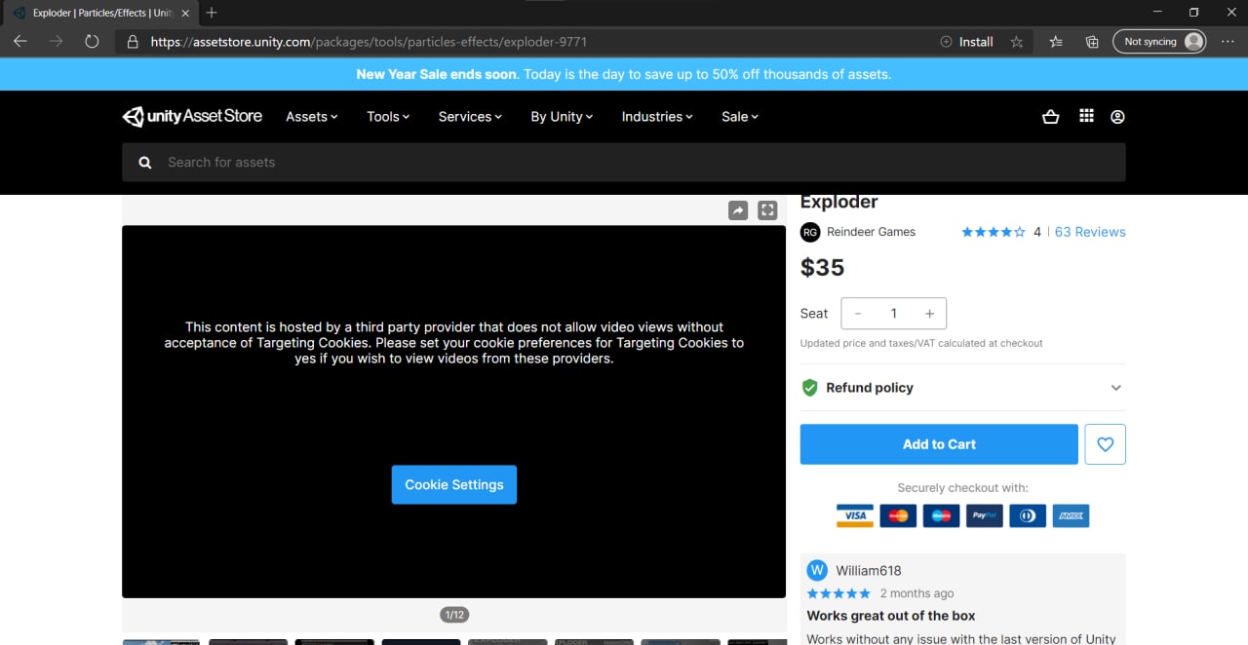Click William618 reviewer name

(869, 571)
